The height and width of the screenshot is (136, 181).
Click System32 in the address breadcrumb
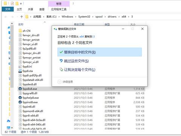click(x=84, y=17)
